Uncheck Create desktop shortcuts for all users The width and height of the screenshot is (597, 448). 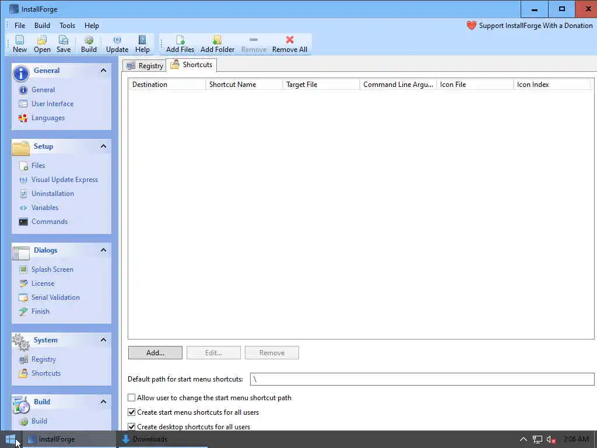pos(131,426)
